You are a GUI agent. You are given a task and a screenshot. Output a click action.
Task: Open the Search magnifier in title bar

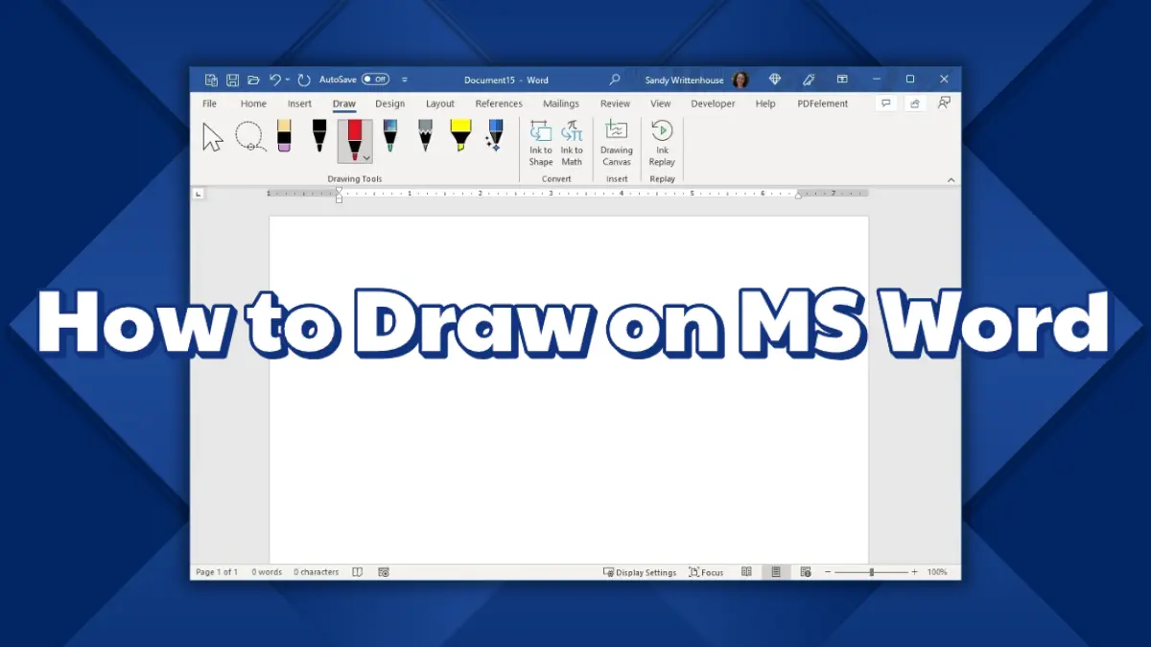615,80
